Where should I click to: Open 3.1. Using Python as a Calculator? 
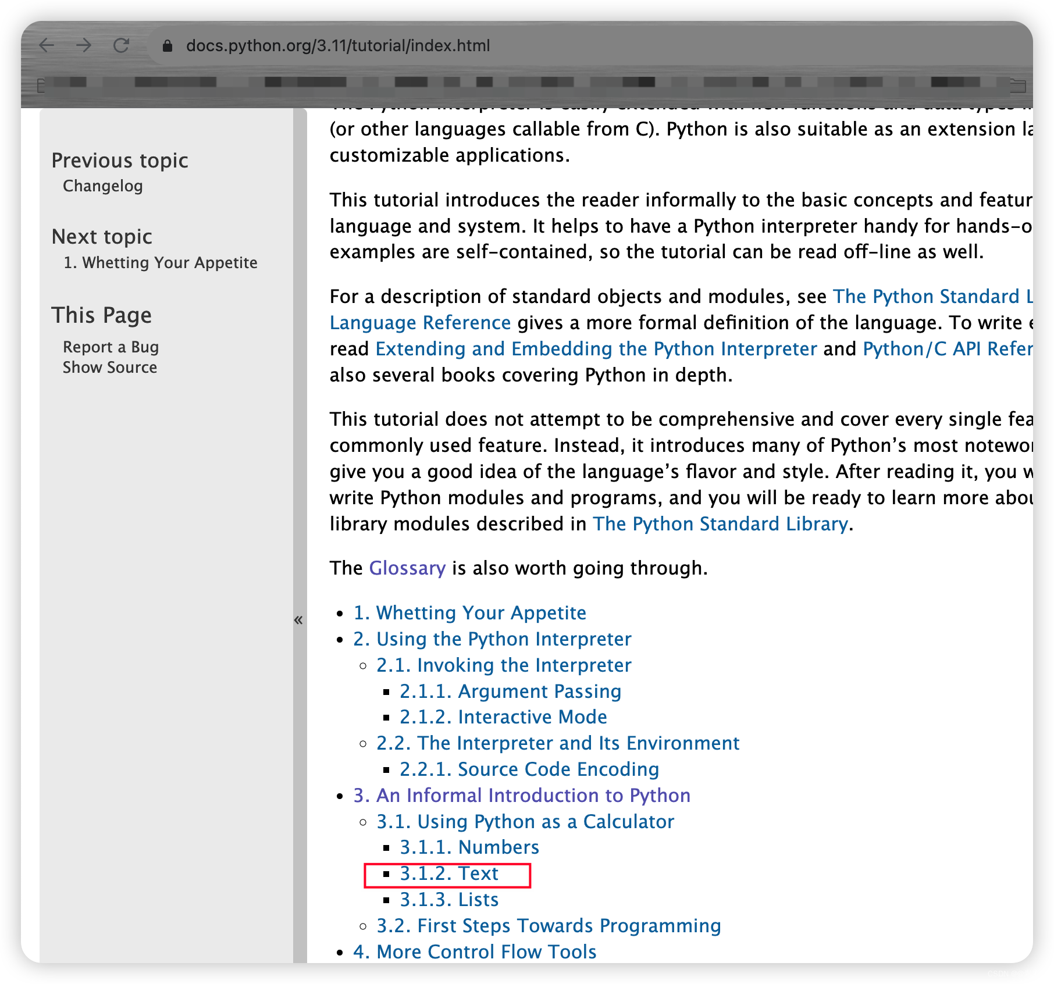[525, 822]
